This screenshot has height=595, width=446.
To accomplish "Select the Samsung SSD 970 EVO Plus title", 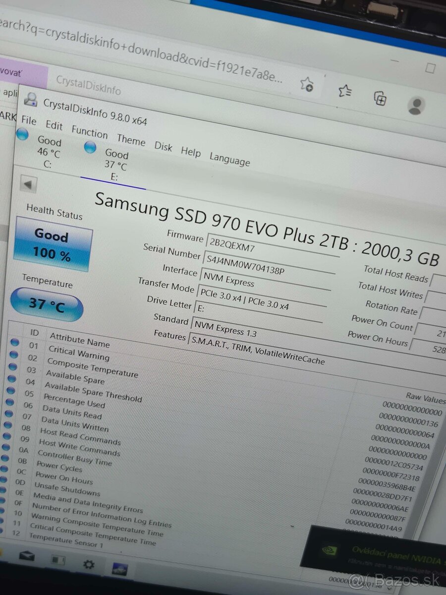I will pos(267,230).
